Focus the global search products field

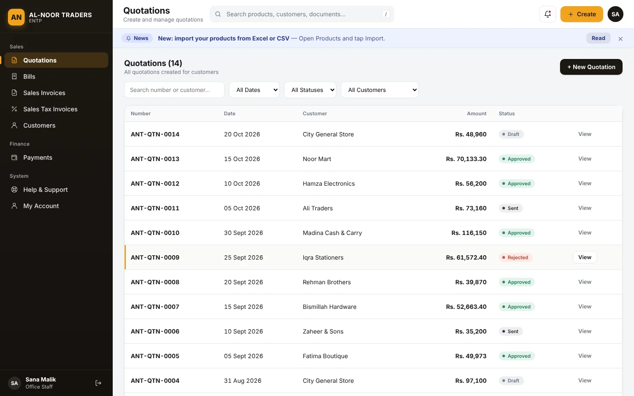tap(302, 14)
